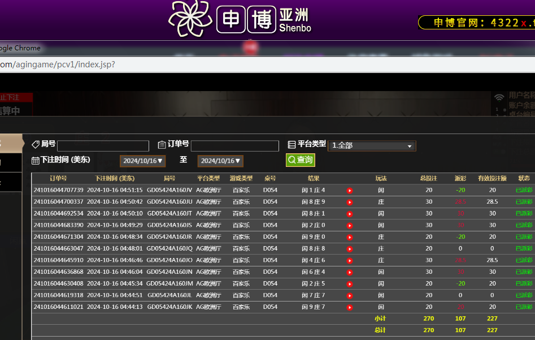Image resolution: width=535 pixels, height=340 pixels.
Task: Focus the 订单号 text box
Action: click(x=235, y=146)
